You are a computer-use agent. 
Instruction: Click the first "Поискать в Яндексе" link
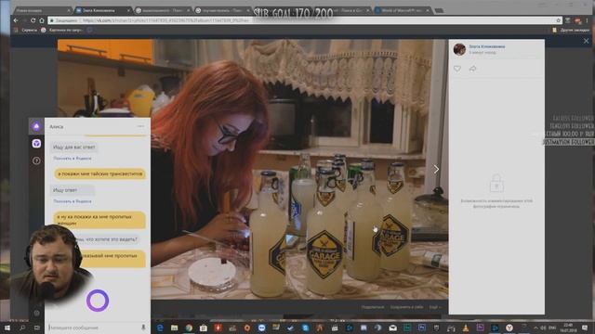(73, 159)
